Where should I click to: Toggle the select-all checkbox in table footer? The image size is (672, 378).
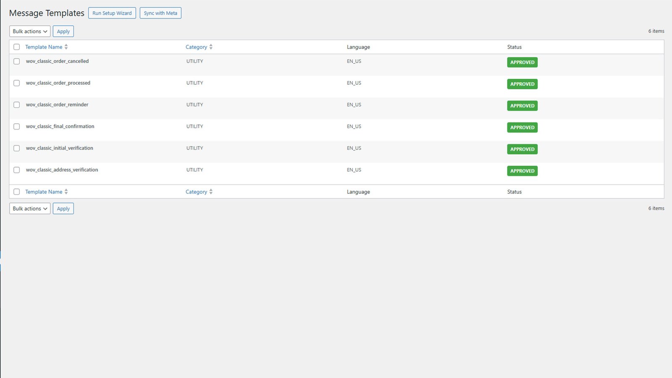[17, 192]
